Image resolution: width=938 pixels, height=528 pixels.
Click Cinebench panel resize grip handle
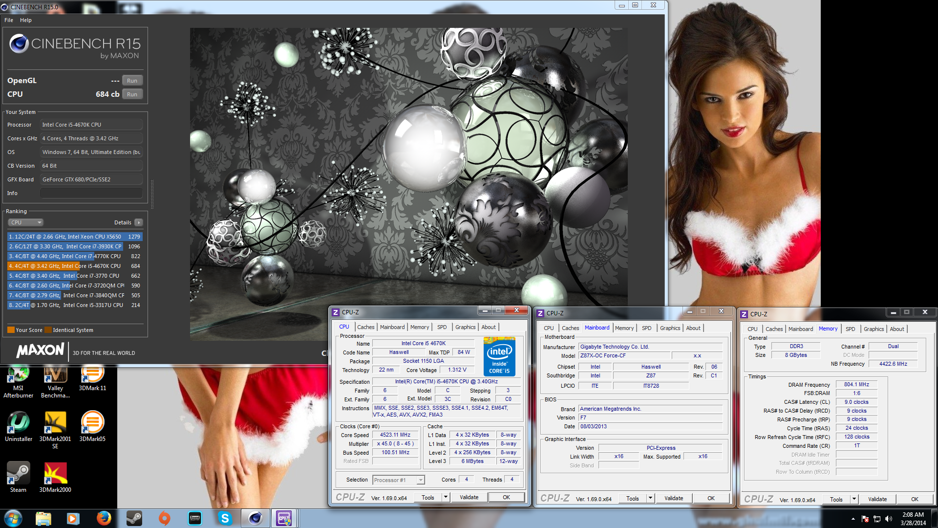point(152,195)
